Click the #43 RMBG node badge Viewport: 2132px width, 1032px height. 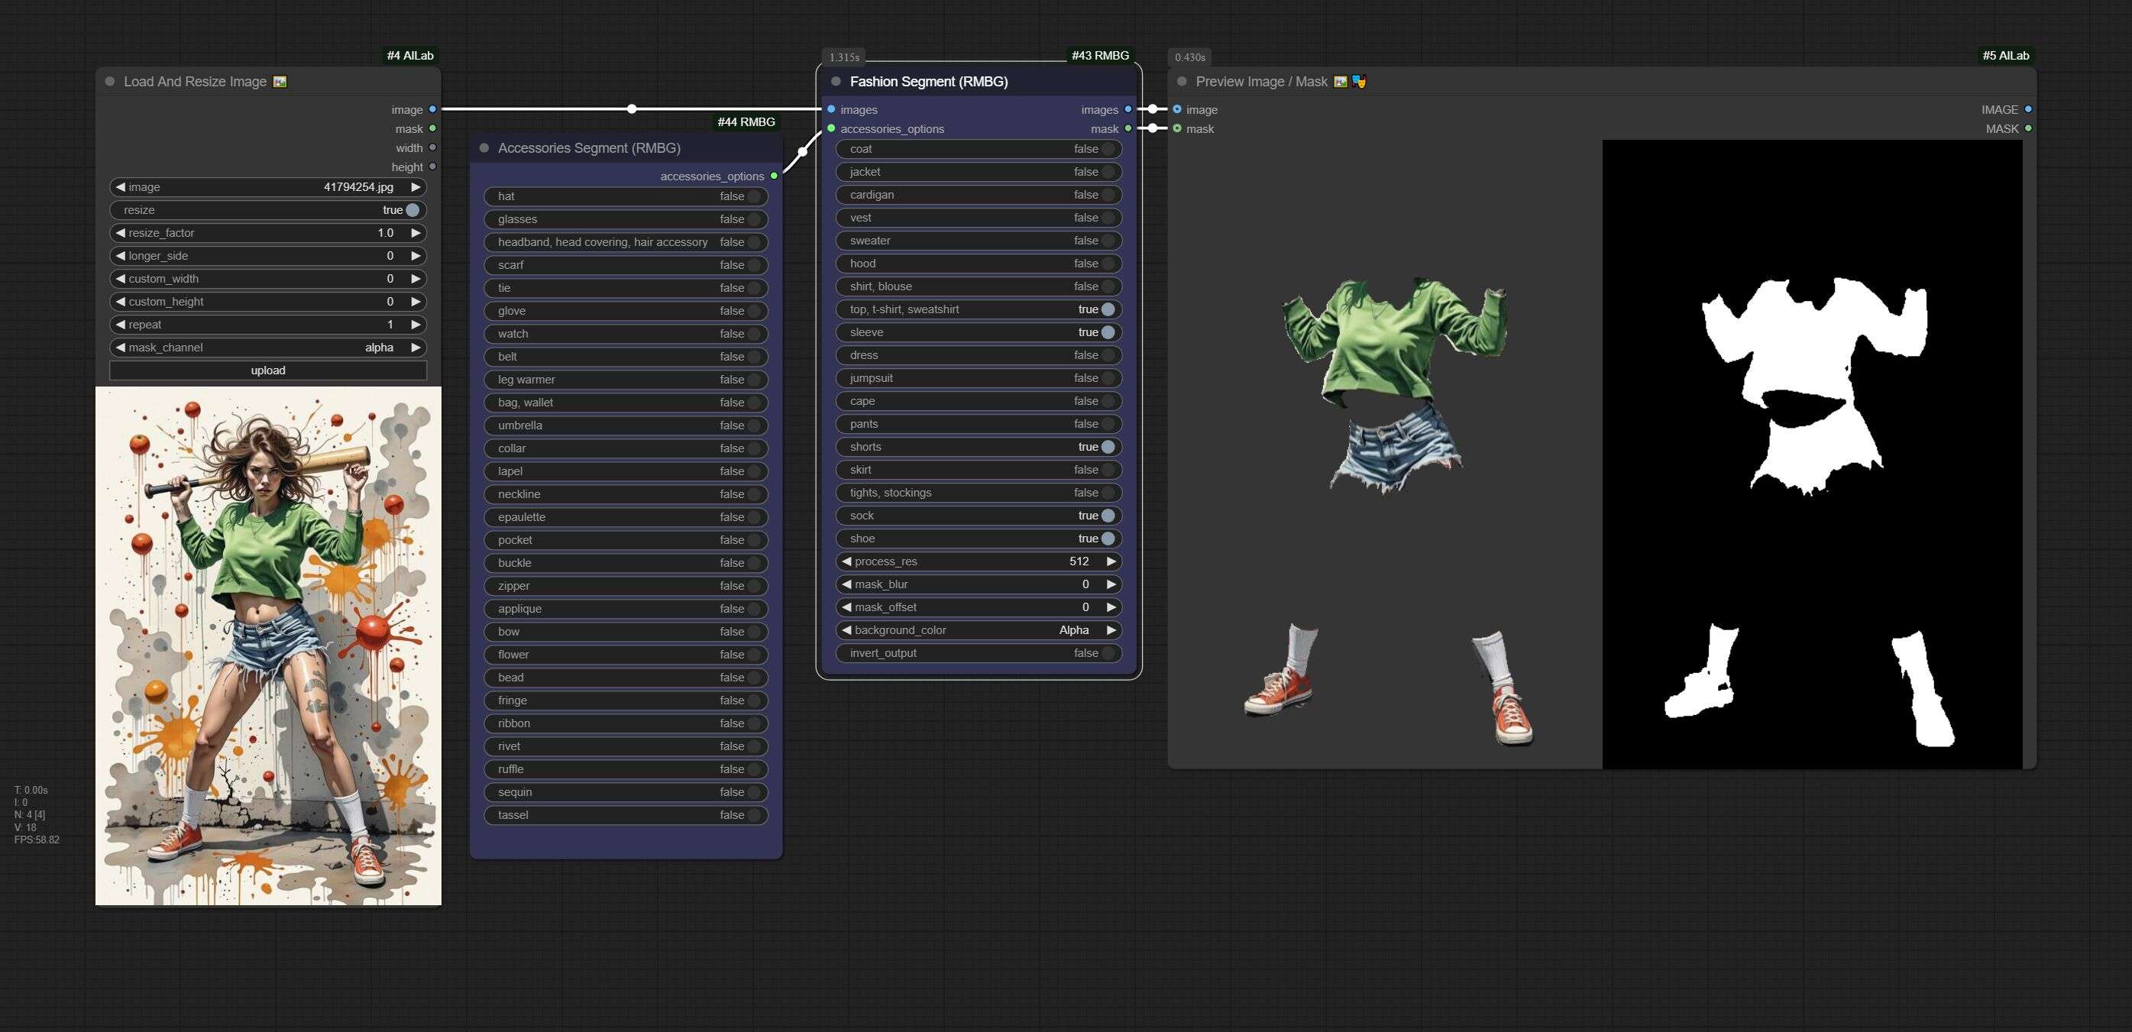click(x=1099, y=56)
